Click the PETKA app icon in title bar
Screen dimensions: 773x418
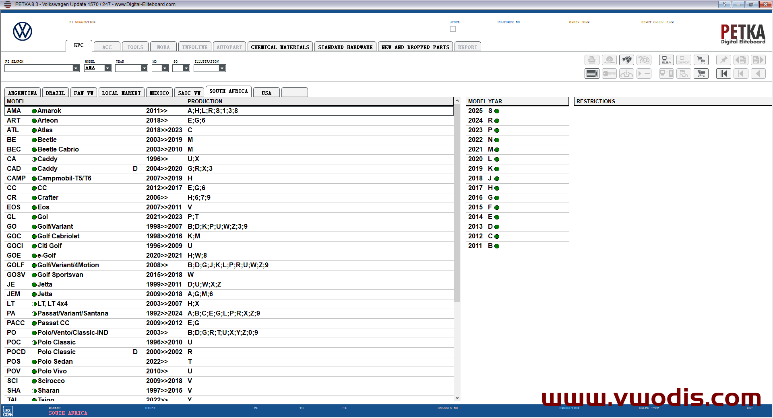8,4
